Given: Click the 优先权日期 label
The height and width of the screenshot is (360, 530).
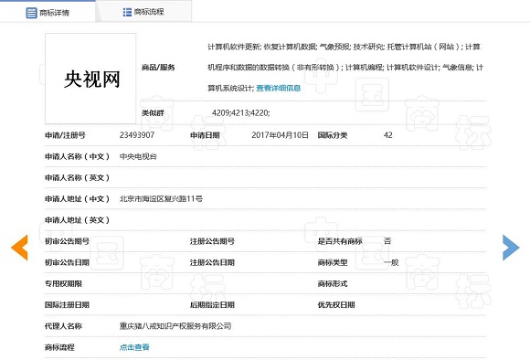Looking at the screenshot, I should [x=336, y=304].
